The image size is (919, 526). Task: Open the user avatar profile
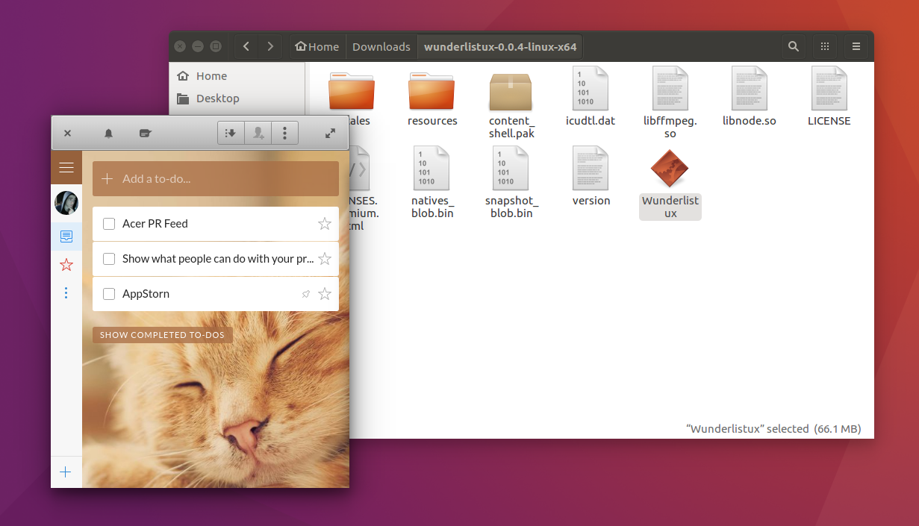pos(66,203)
